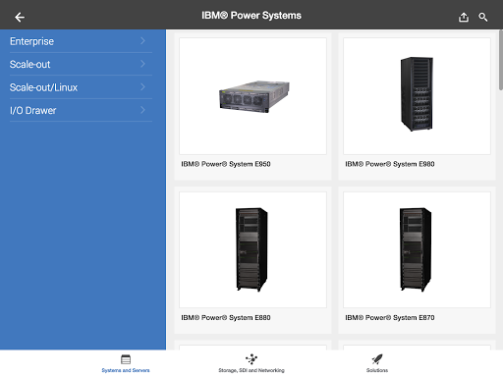The width and height of the screenshot is (503, 377).
Task: Open Power System E980 thumbnail
Action: (417, 96)
